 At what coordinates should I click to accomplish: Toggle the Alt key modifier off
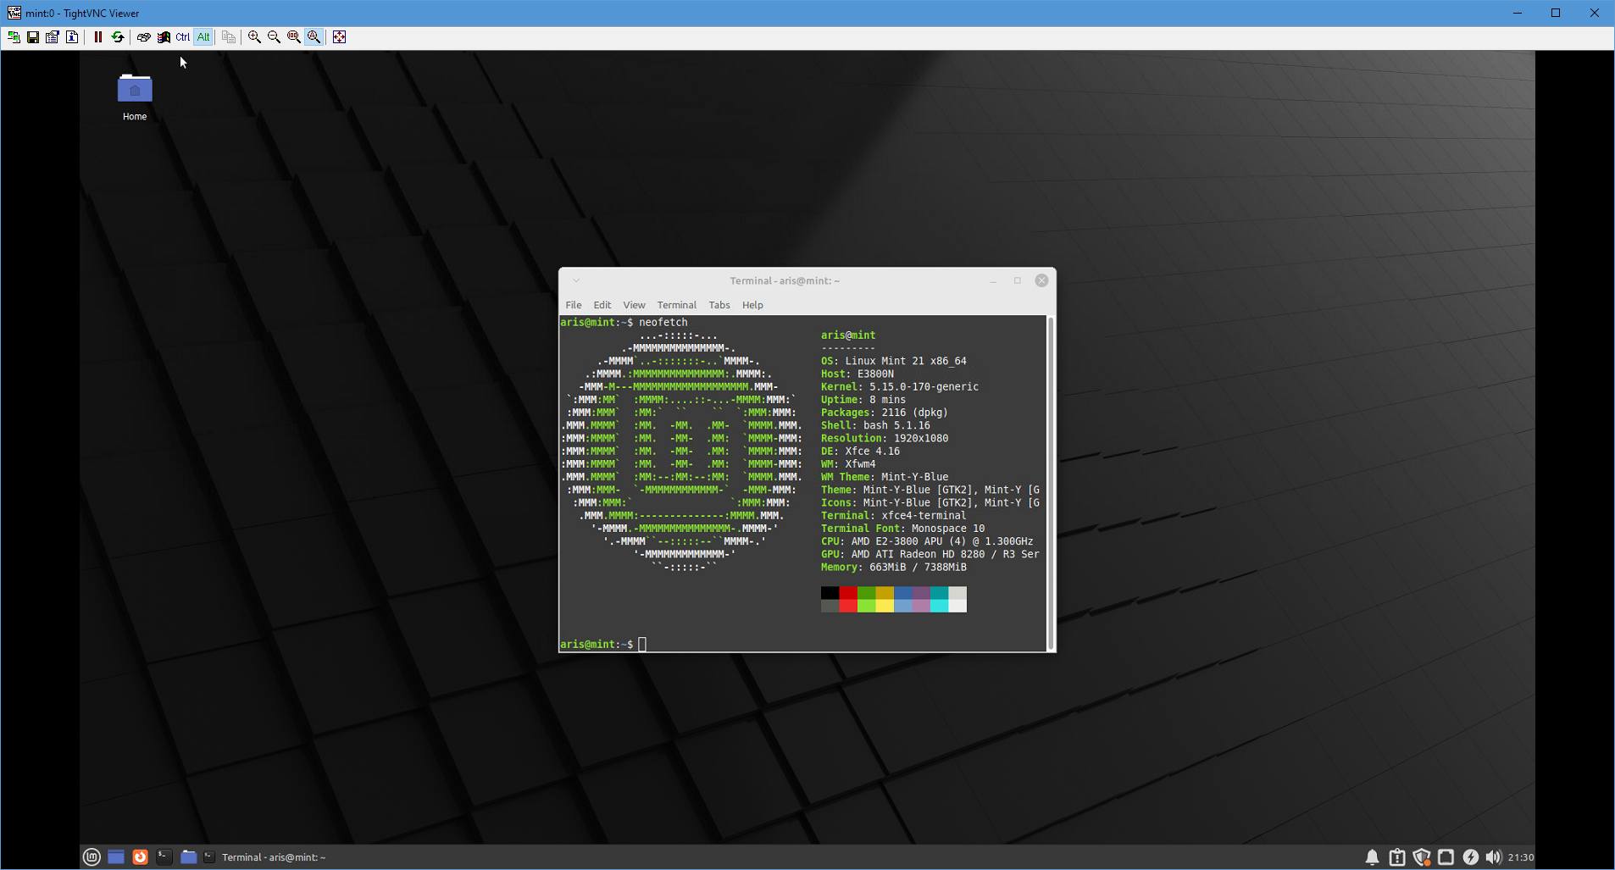coord(203,37)
